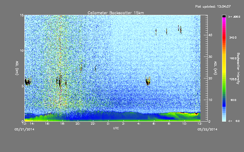Click the 10 kft right-axis tick label
The height and width of the screenshot is (152, 244).
point(210,100)
